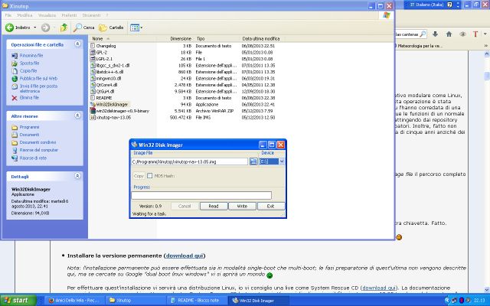The image size is (490, 306).
Task: Click the Progress bar in Disk Imager
Action: click(x=201, y=196)
